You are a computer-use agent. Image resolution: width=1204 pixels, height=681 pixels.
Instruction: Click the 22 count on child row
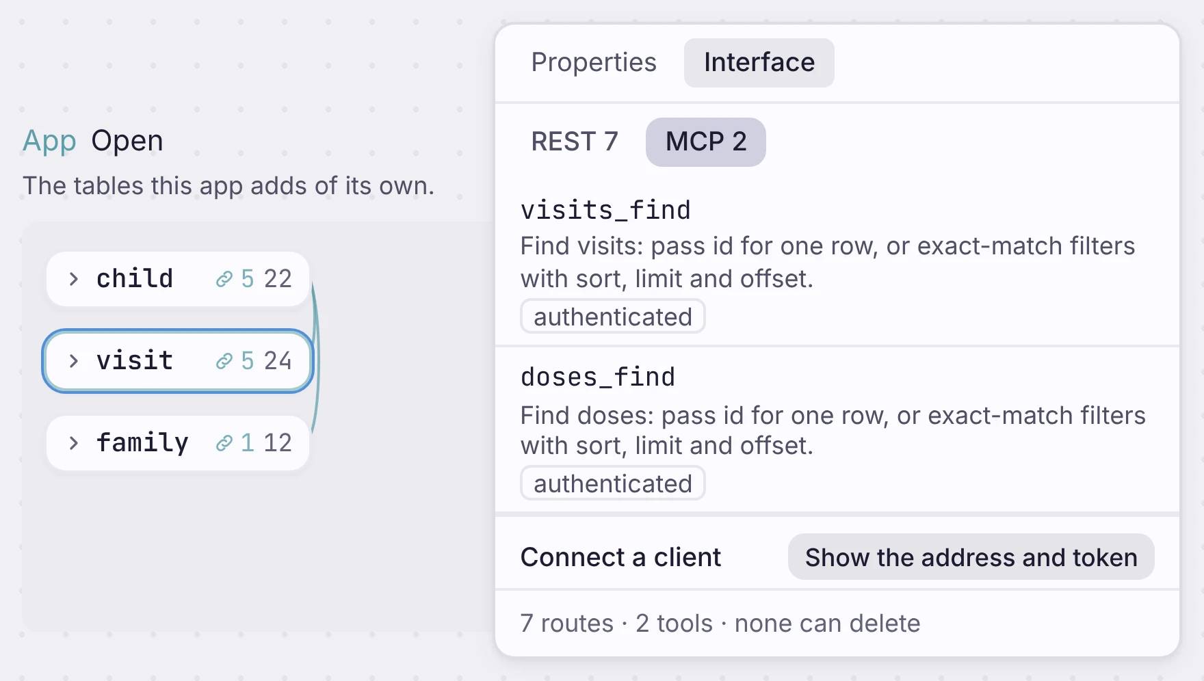[278, 279]
